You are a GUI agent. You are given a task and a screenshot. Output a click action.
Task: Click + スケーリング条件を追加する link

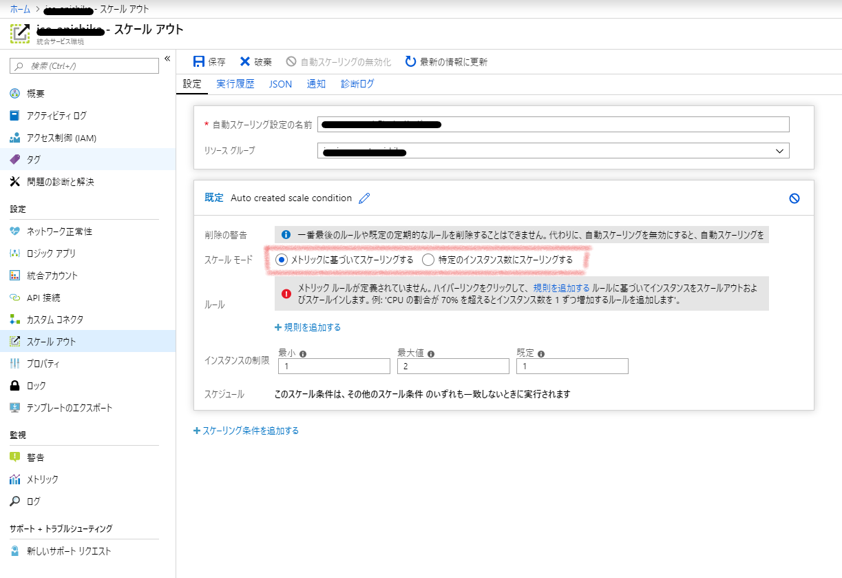coord(246,431)
